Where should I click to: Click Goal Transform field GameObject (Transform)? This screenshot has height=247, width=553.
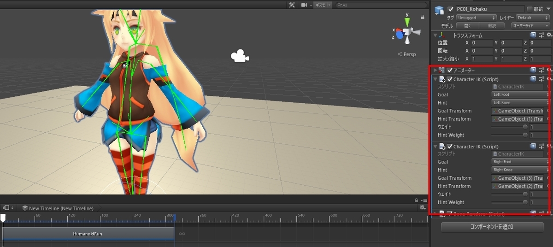[518, 111]
